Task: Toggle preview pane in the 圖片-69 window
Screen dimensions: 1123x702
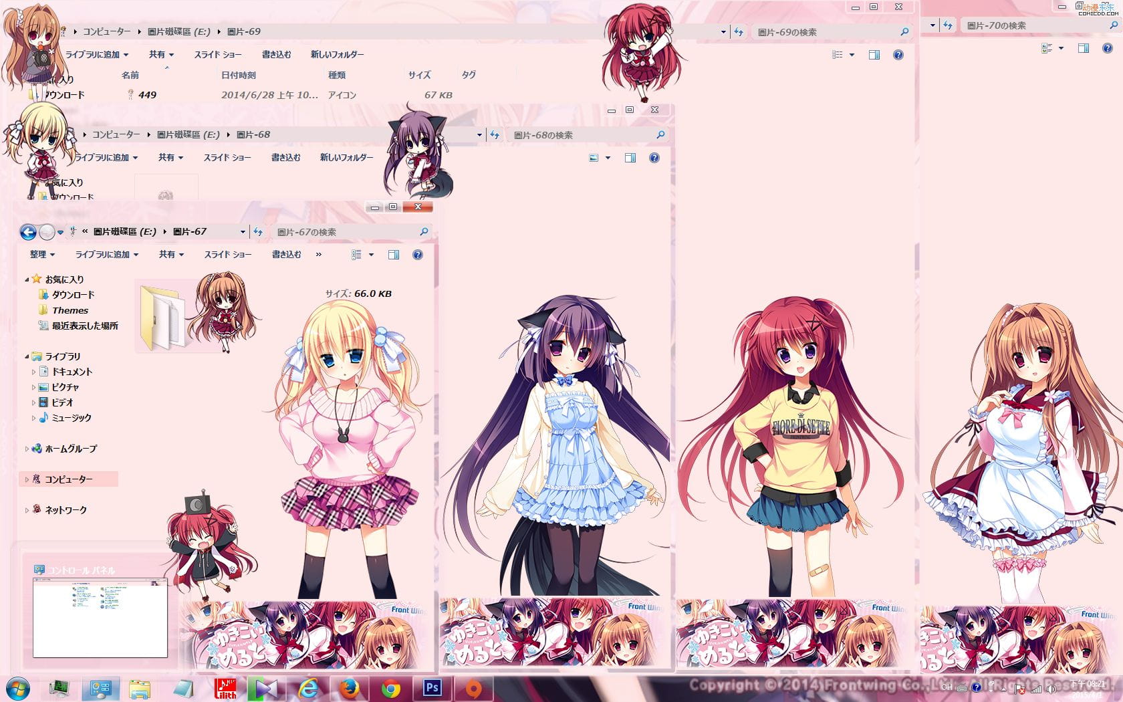Action: click(x=874, y=55)
